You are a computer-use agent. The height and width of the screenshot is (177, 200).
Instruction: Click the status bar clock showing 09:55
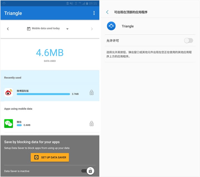[93, 3]
